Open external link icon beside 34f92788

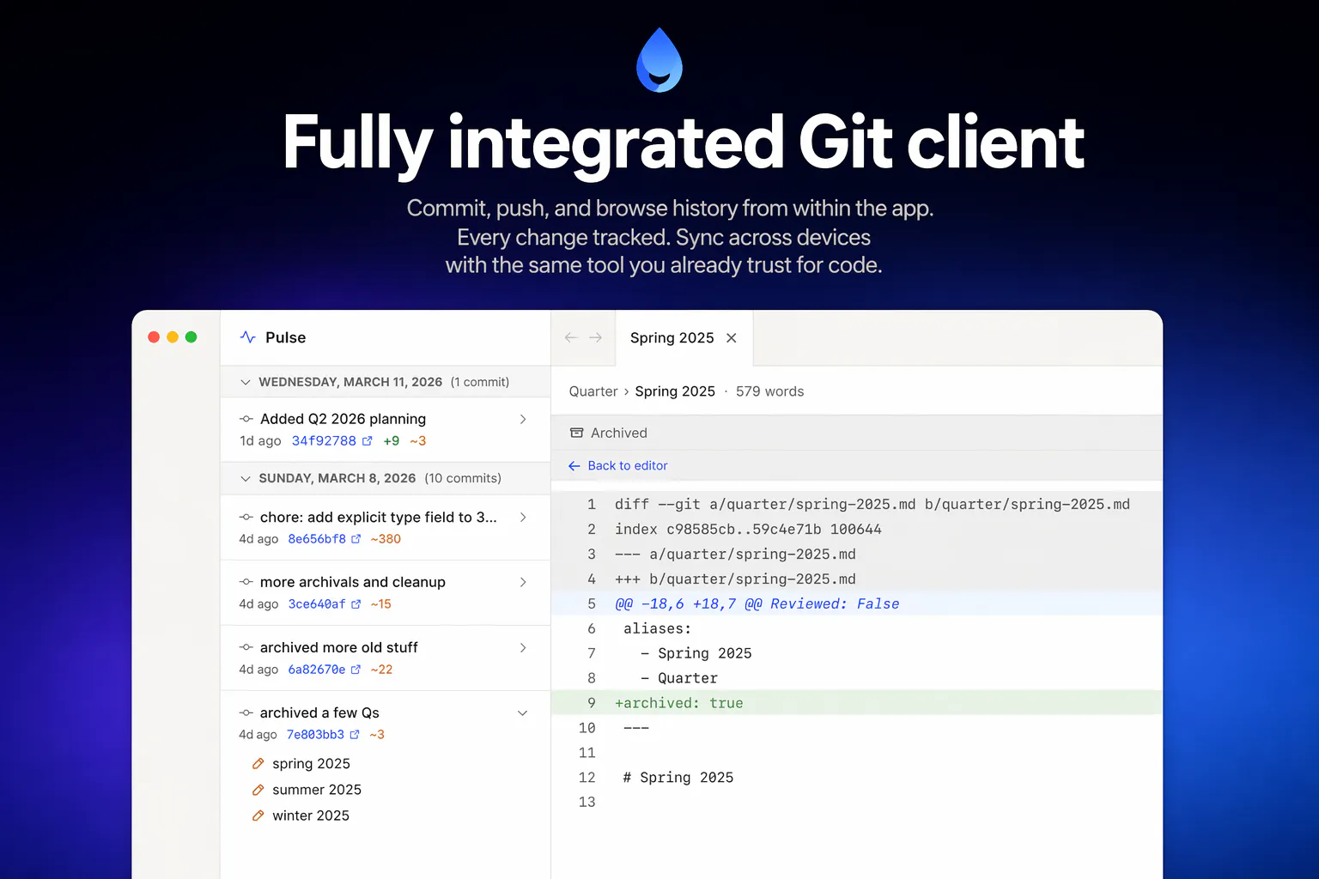click(368, 441)
